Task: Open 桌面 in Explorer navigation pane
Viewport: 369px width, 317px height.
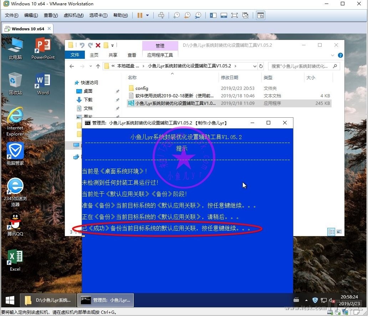Action: tap(88, 91)
